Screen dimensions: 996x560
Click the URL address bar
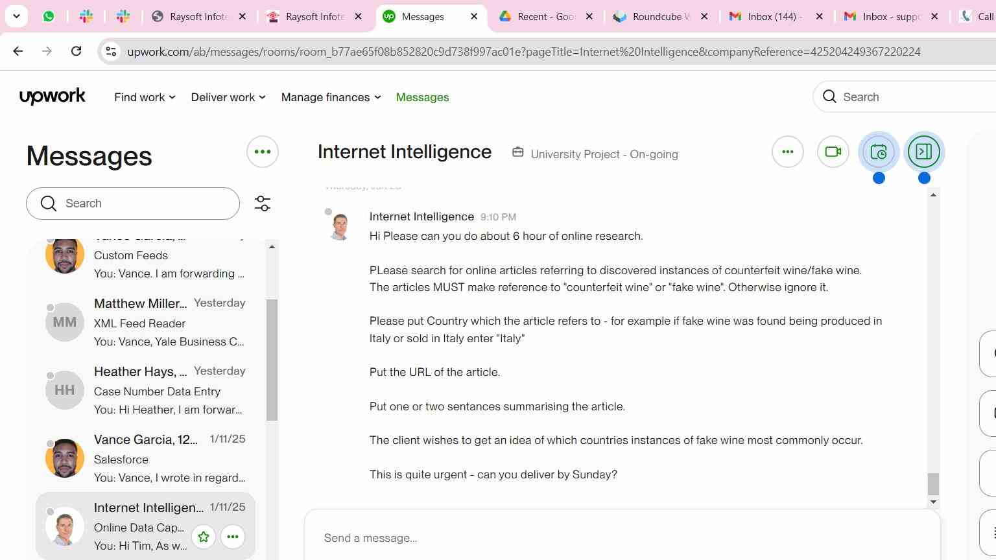[x=524, y=52]
